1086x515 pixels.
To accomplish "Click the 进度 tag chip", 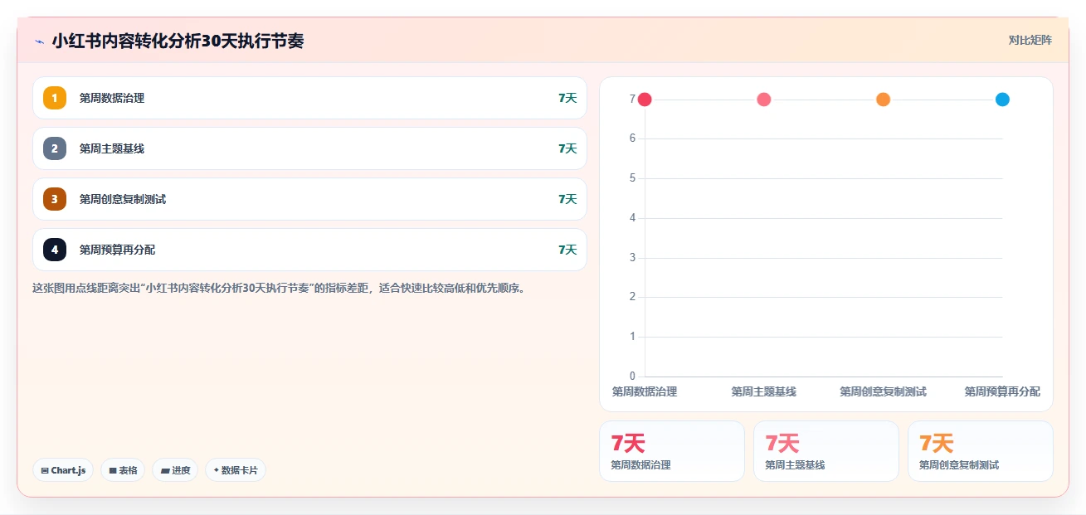I will (x=175, y=470).
